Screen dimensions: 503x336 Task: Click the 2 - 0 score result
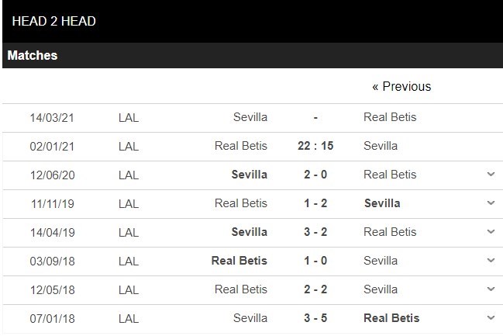point(315,175)
